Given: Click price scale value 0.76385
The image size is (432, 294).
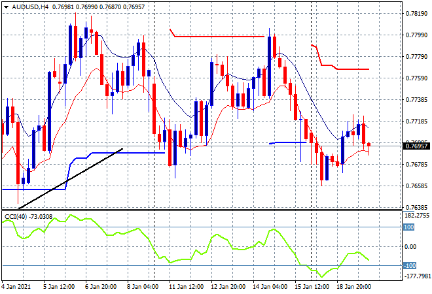Looking at the screenshot, I should click(416, 207).
